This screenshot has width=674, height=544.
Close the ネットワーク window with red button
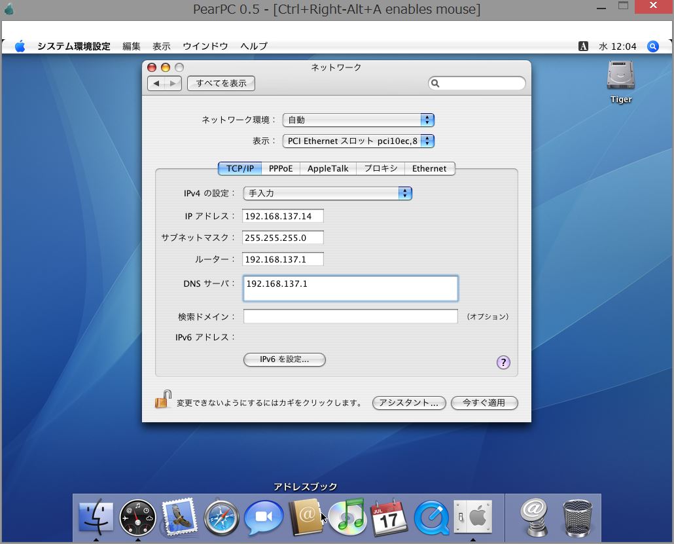(x=152, y=67)
